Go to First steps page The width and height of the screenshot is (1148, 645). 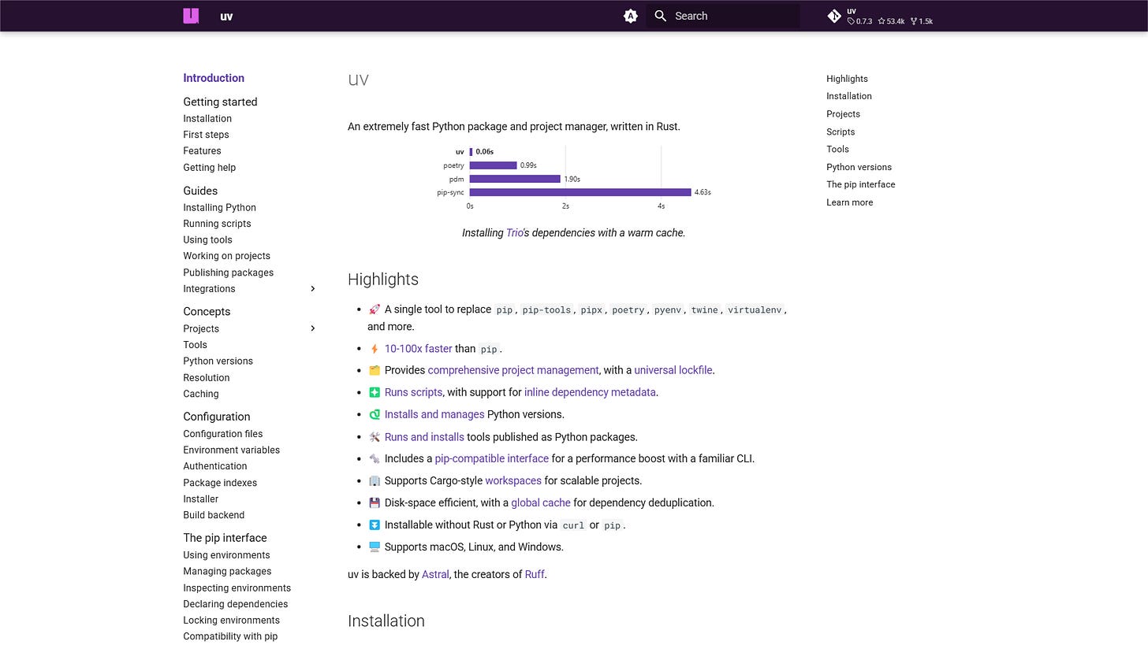[206, 135]
